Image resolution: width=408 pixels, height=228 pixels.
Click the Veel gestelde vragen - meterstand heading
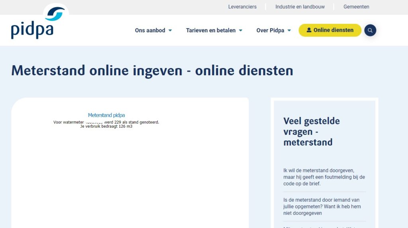[312, 132]
